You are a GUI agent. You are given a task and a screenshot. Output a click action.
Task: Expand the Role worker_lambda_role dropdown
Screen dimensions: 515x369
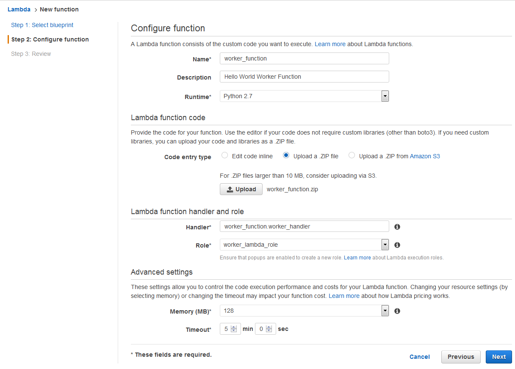[x=304, y=245]
